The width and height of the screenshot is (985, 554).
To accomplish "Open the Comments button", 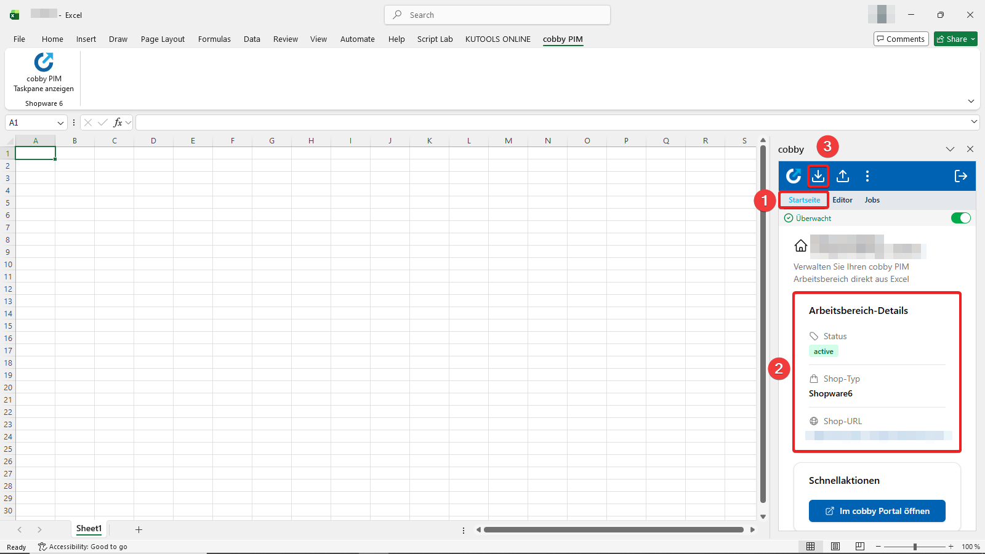I will coord(901,39).
